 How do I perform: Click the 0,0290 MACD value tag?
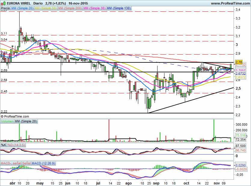click(240, 165)
